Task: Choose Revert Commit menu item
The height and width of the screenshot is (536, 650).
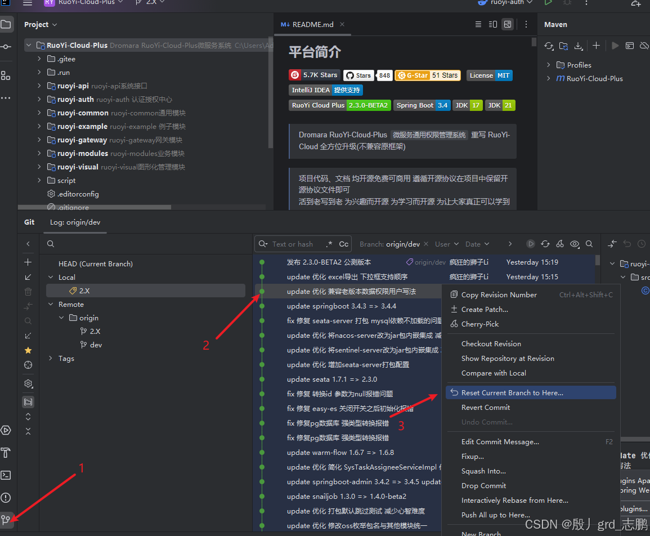Action: click(x=531, y=408)
